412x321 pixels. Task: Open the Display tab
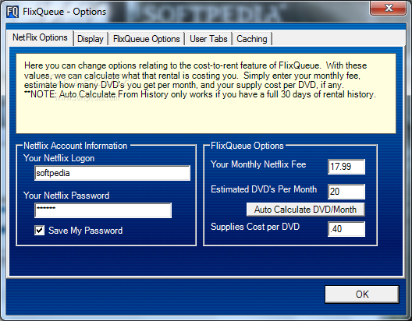click(x=91, y=39)
